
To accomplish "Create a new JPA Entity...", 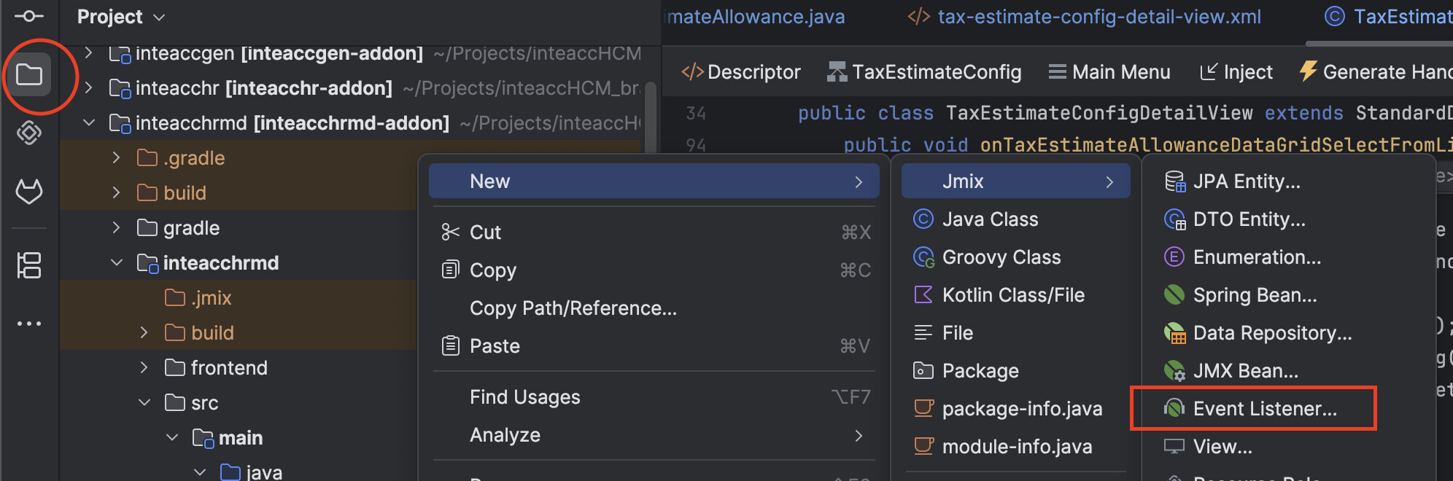I will pyautogui.click(x=1288, y=181).
